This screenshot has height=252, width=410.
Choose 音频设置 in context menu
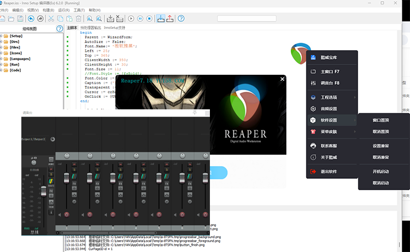332,109
